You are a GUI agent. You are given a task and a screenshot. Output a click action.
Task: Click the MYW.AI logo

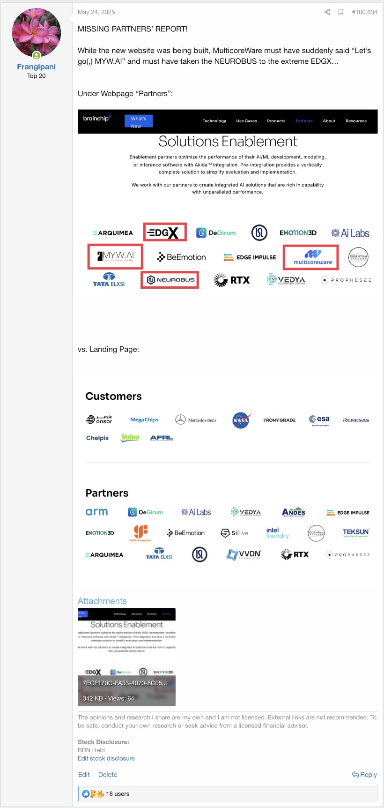(x=115, y=256)
